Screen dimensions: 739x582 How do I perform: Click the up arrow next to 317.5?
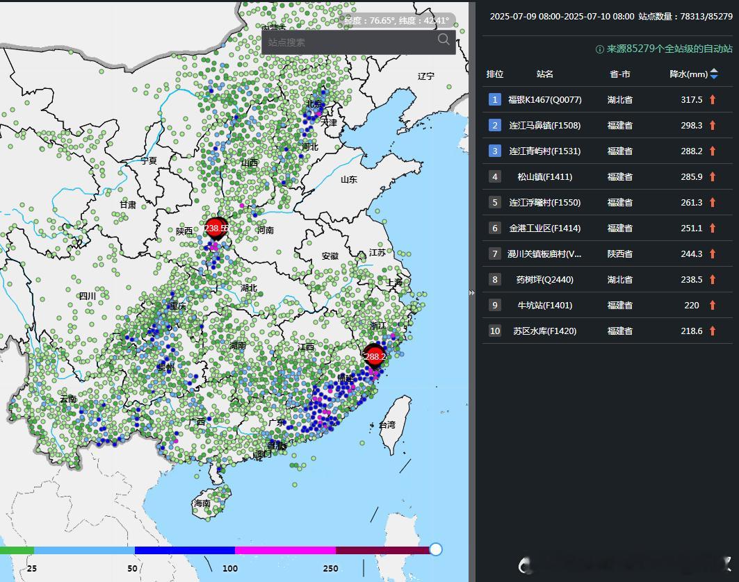(x=713, y=99)
